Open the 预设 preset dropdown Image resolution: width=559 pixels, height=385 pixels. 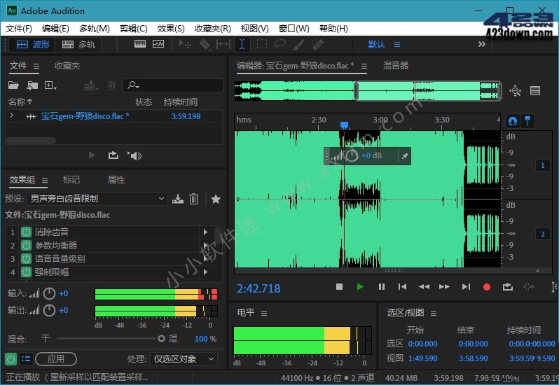pyautogui.click(x=97, y=199)
